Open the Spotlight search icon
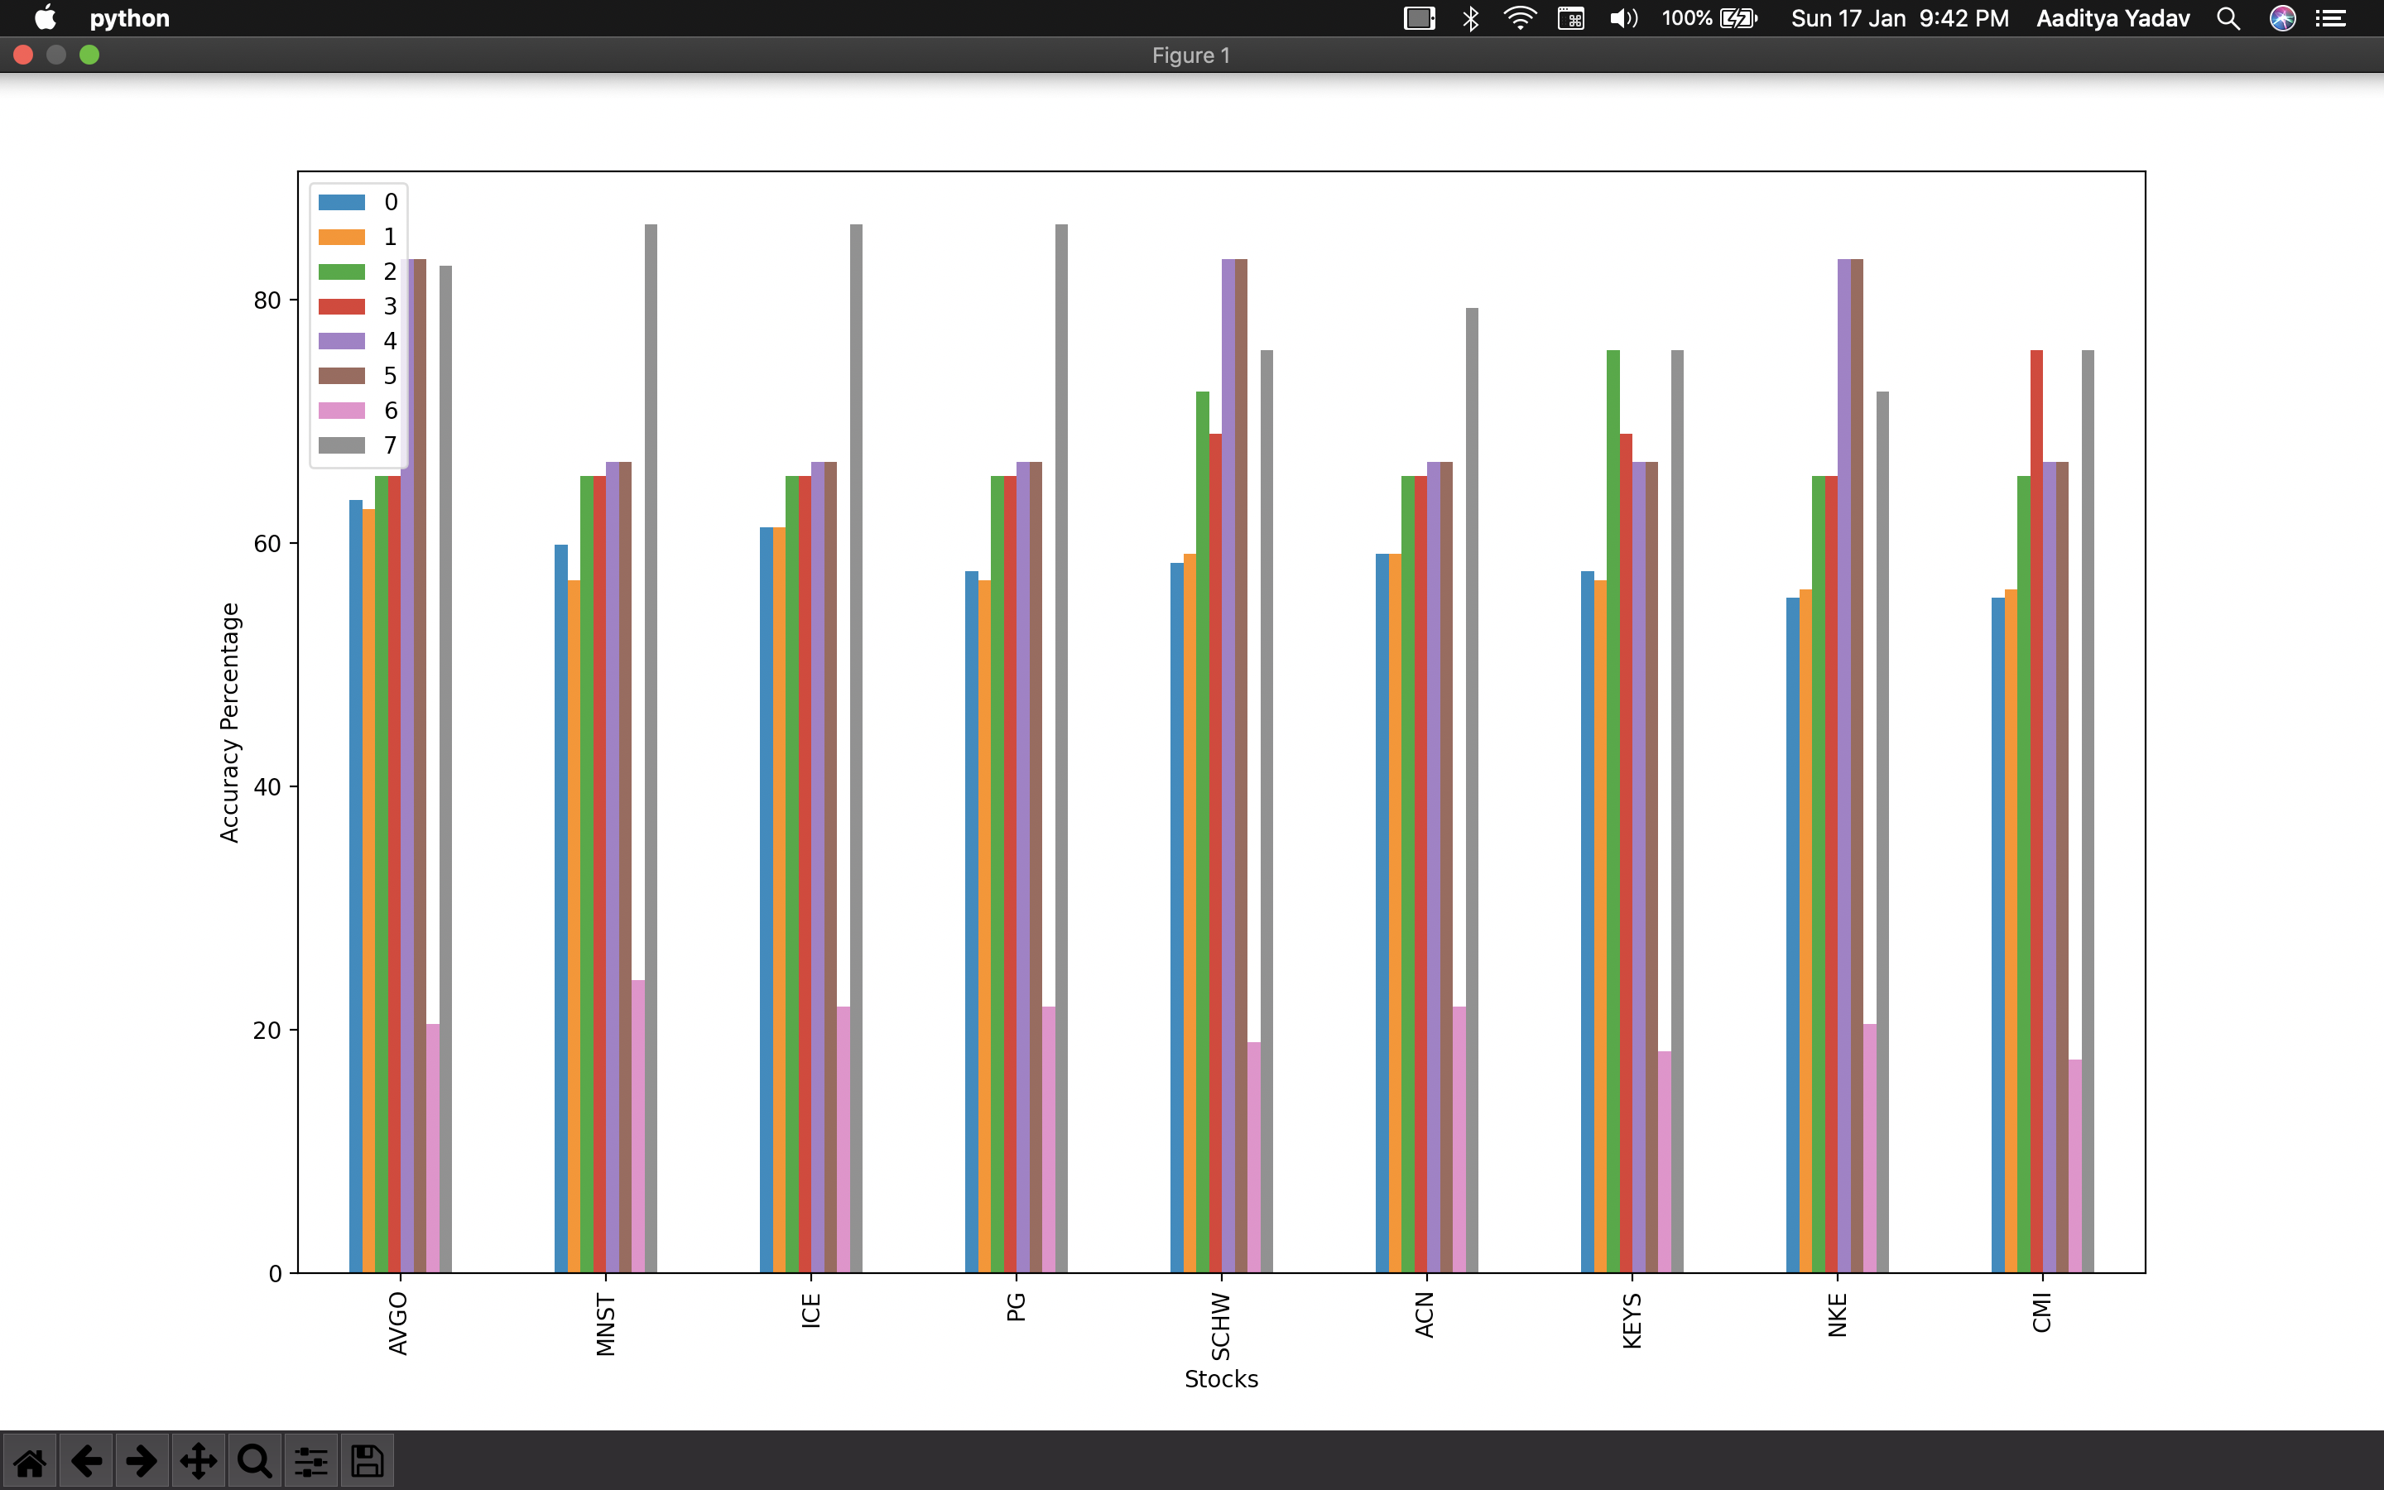 [2228, 19]
